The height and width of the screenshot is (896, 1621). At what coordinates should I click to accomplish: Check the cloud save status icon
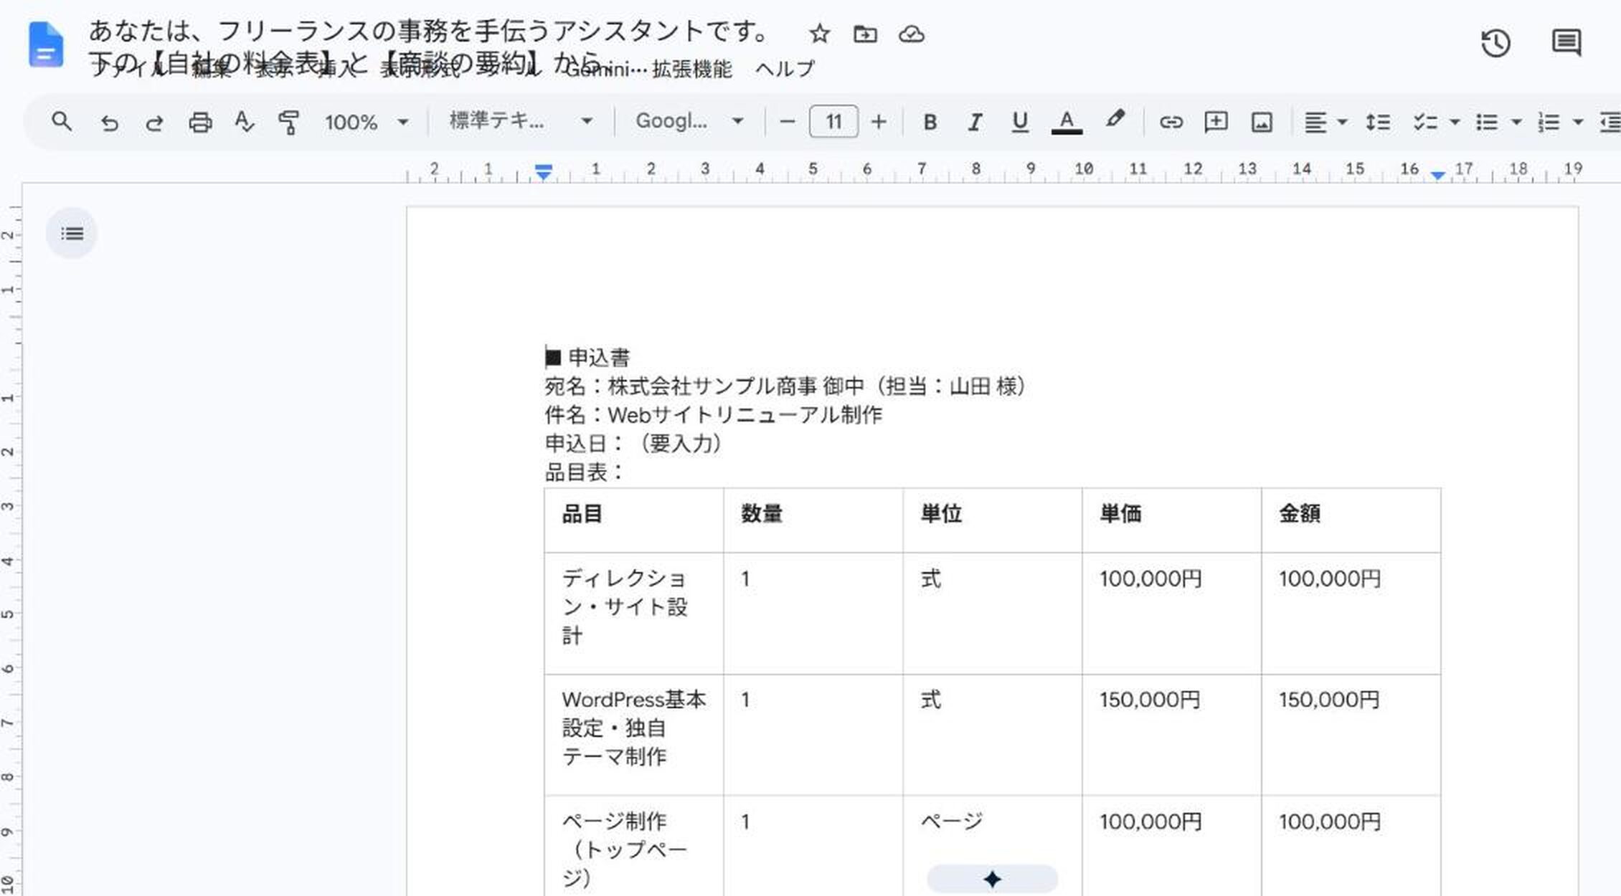pyautogui.click(x=911, y=34)
